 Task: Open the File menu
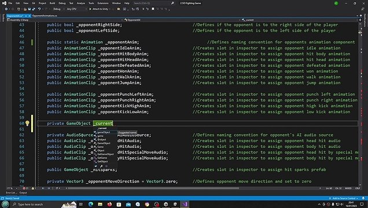(x=10, y=3)
